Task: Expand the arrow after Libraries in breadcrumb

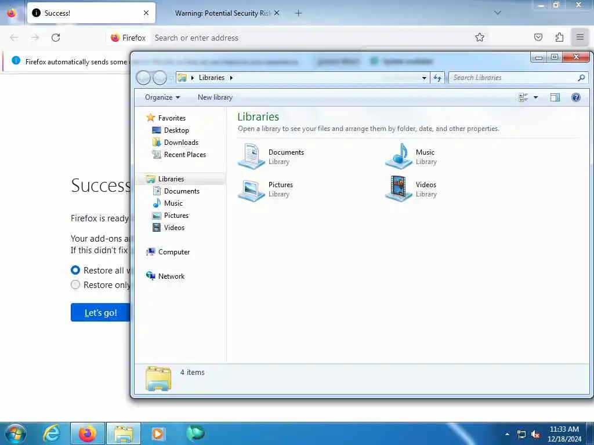Action: pos(231,78)
